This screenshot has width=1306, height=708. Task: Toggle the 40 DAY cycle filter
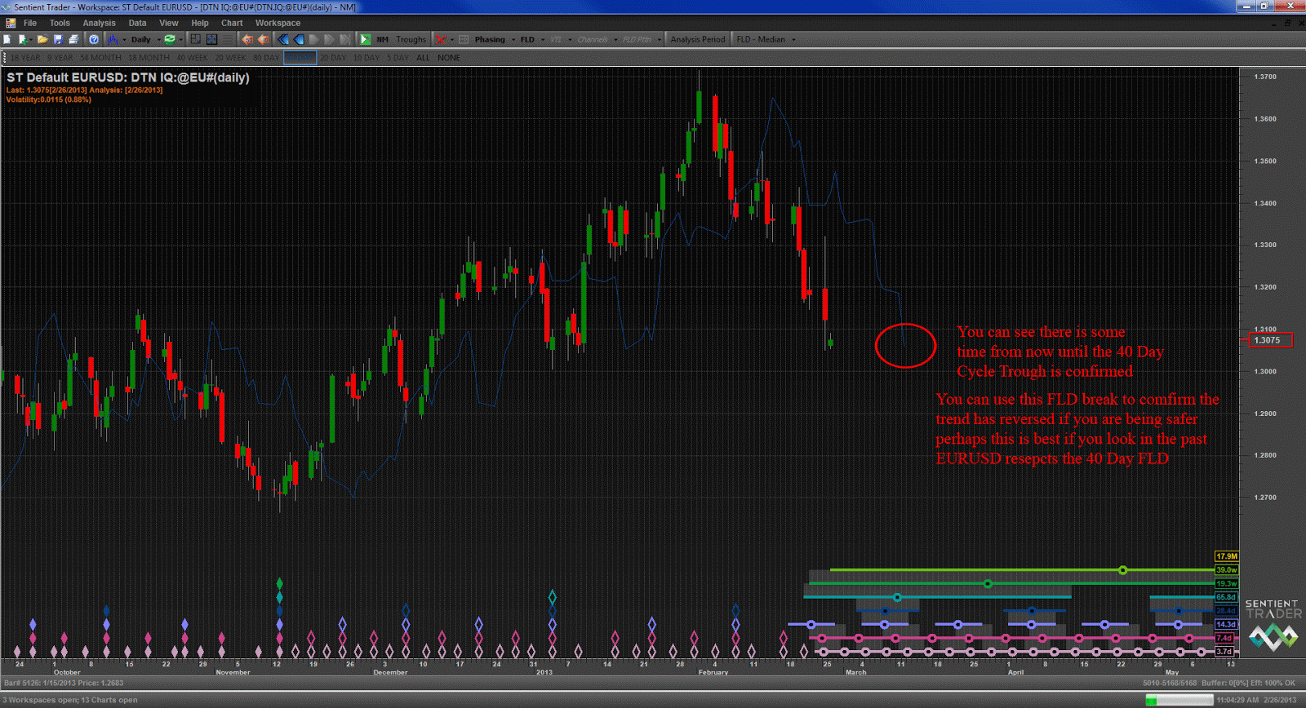tap(300, 58)
